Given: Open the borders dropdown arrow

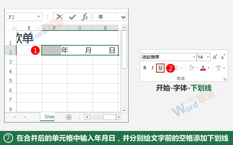Looking at the screenshot, I should (x=181, y=68).
